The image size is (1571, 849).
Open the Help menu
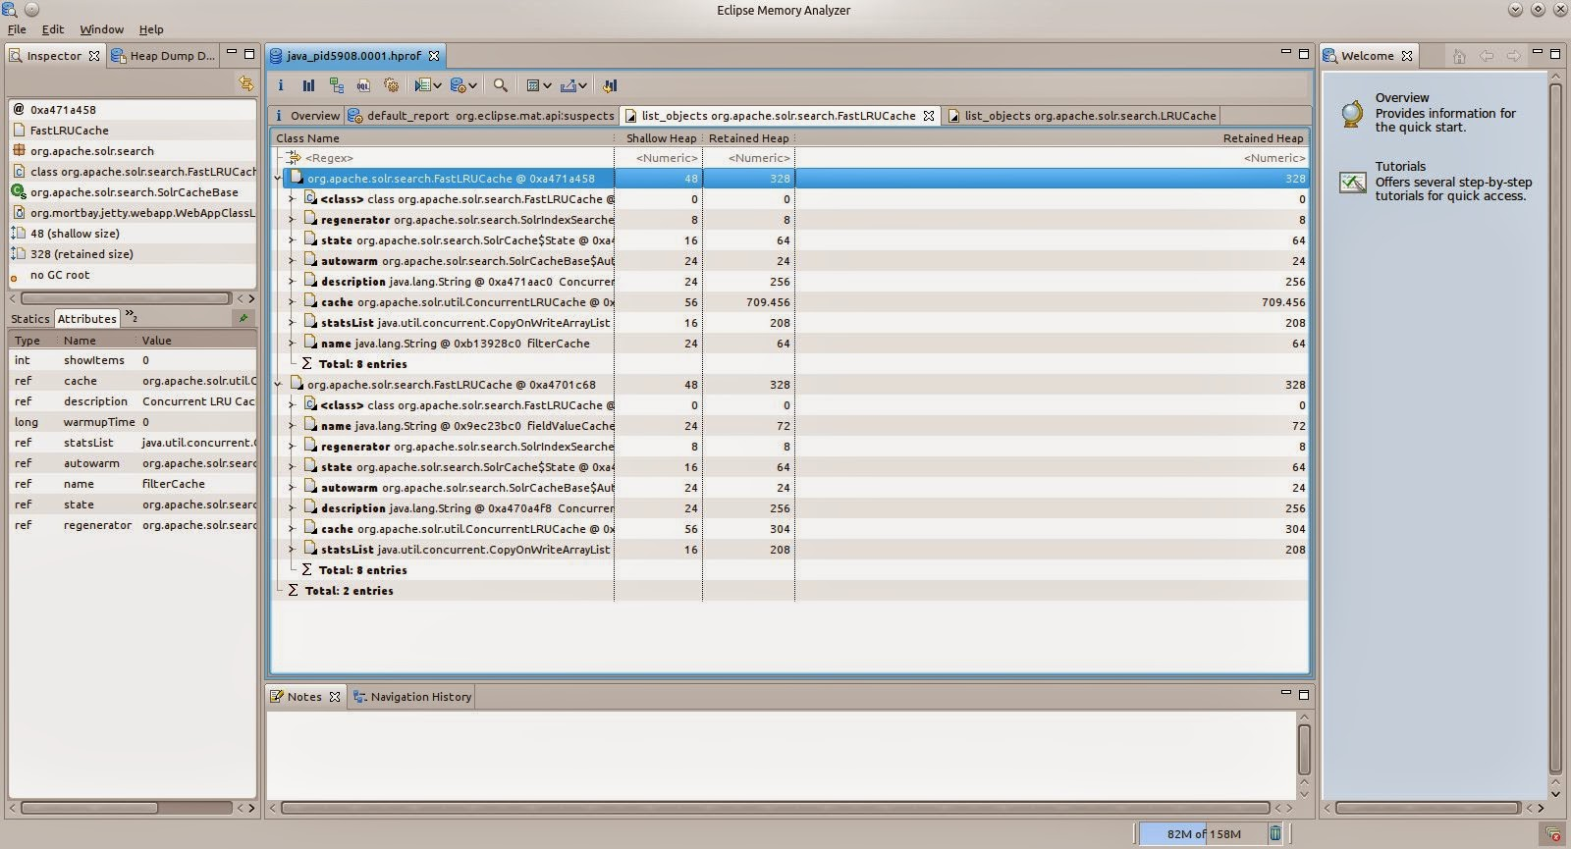click(x=151, y=29)
